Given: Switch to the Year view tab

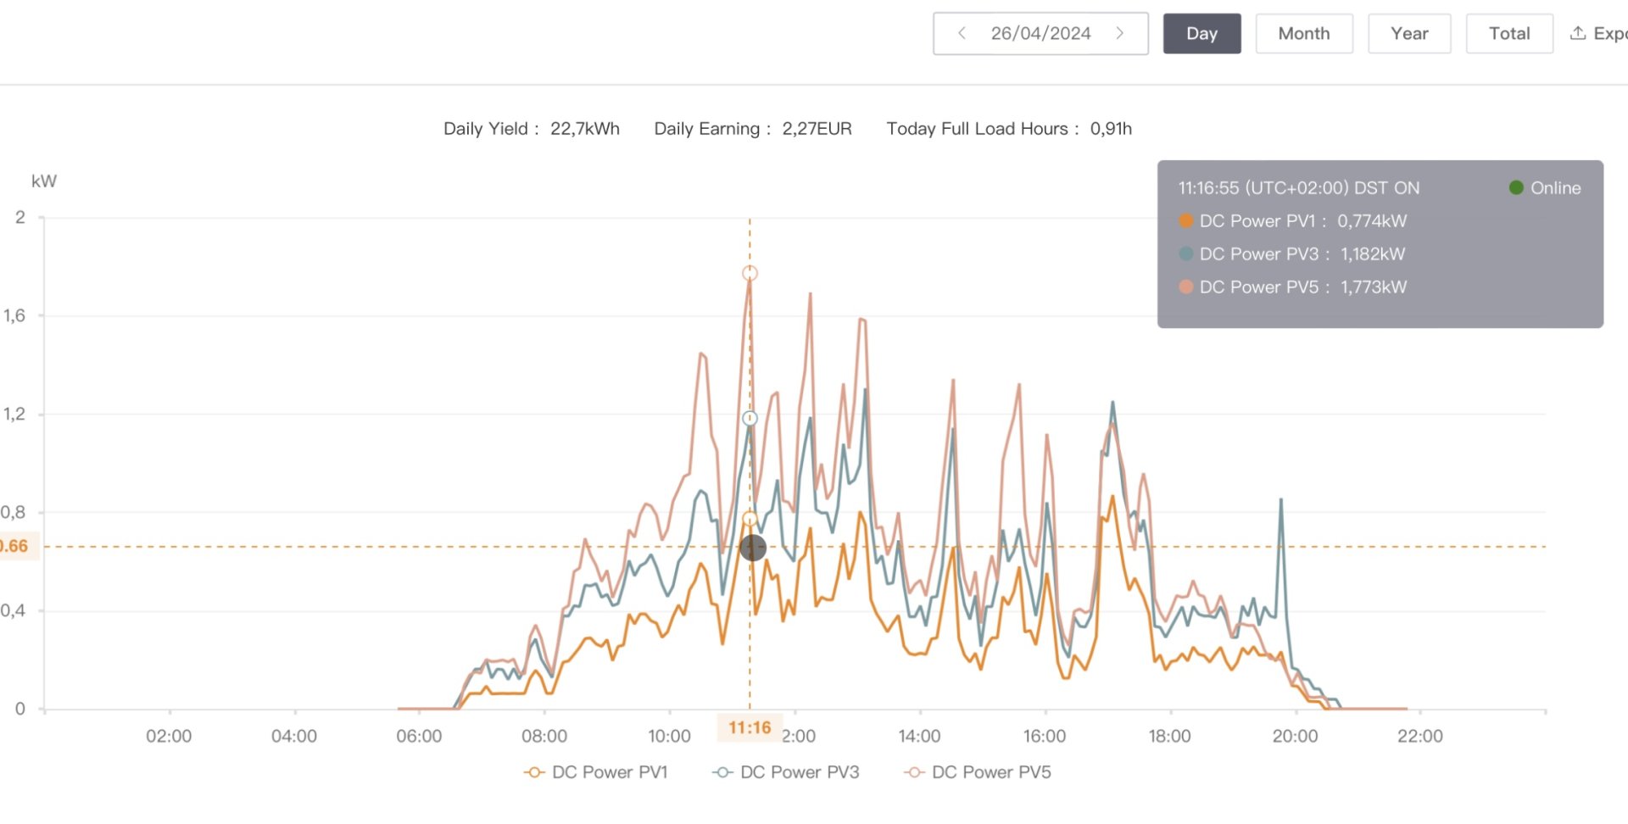Looking at the screenshot, I should (x=1409, y=33).
